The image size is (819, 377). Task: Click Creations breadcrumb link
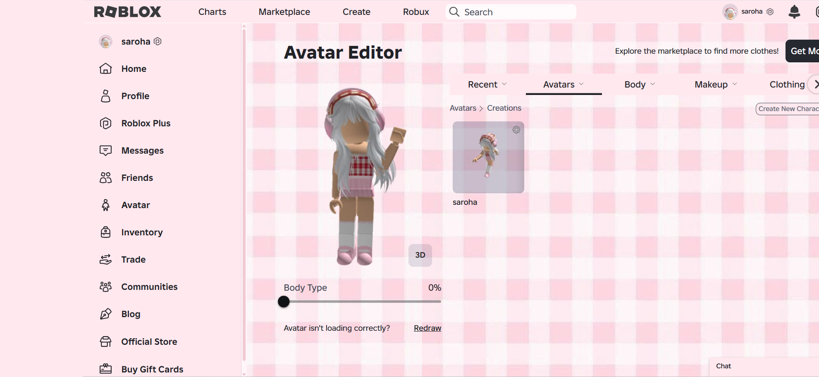[x=504, y=108]
